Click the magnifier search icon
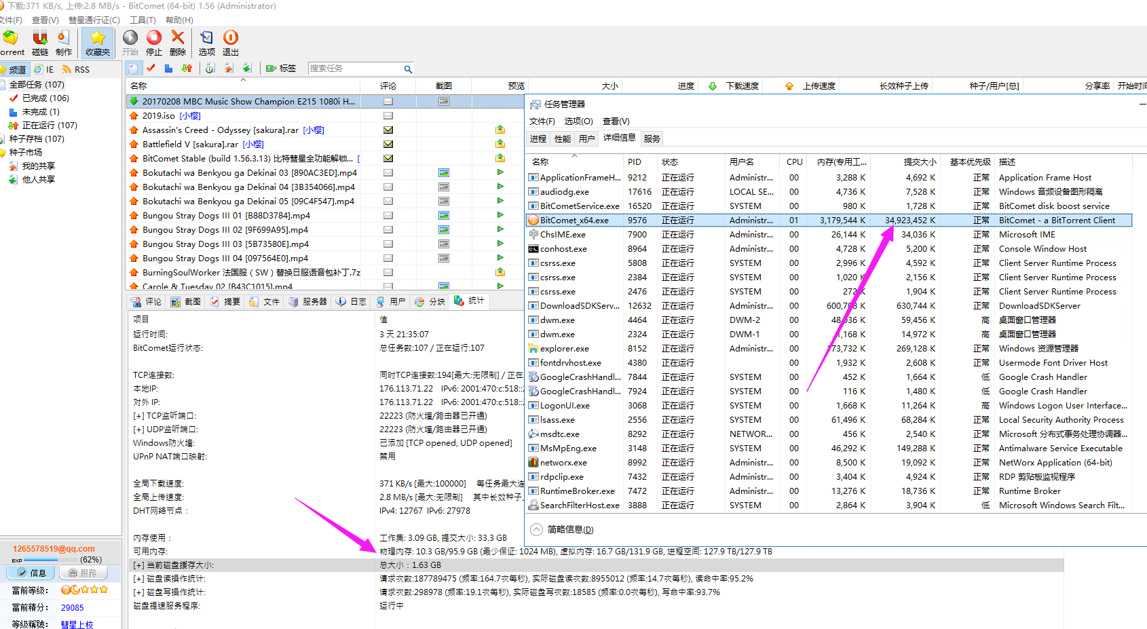1147x629 pixels. coord(408,69)
